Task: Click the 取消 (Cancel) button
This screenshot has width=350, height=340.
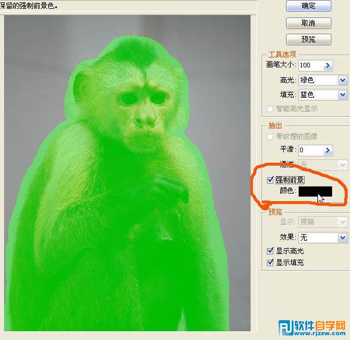Action: [309, 23]
